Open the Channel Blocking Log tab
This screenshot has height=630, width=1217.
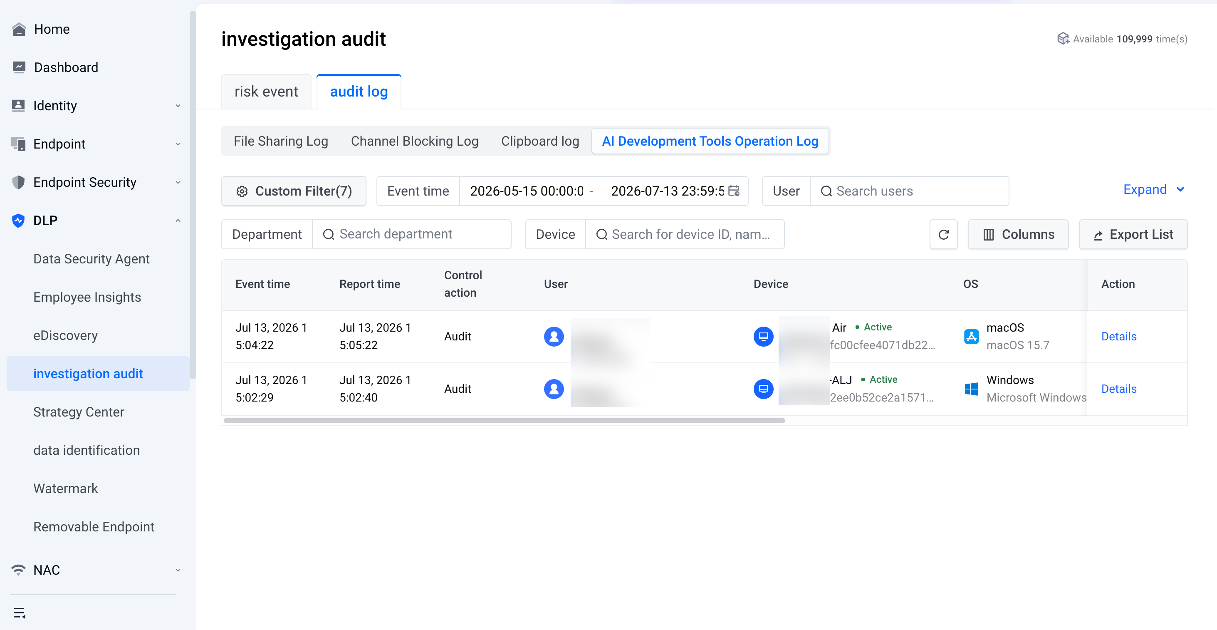pos(414,141)
